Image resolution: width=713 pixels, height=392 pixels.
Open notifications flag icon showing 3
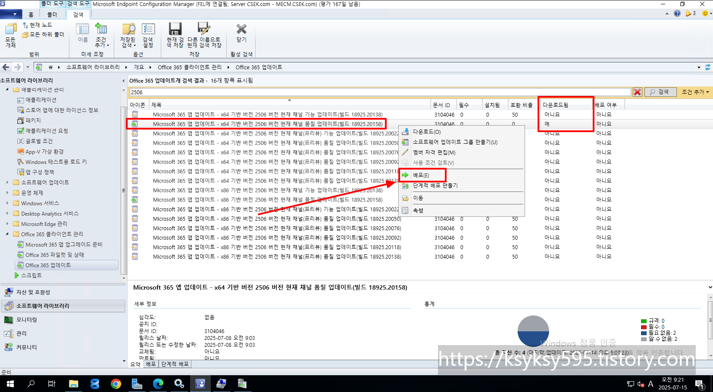pos(691,14)
